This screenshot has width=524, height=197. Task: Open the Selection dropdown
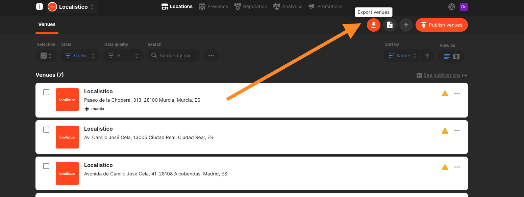46,56
